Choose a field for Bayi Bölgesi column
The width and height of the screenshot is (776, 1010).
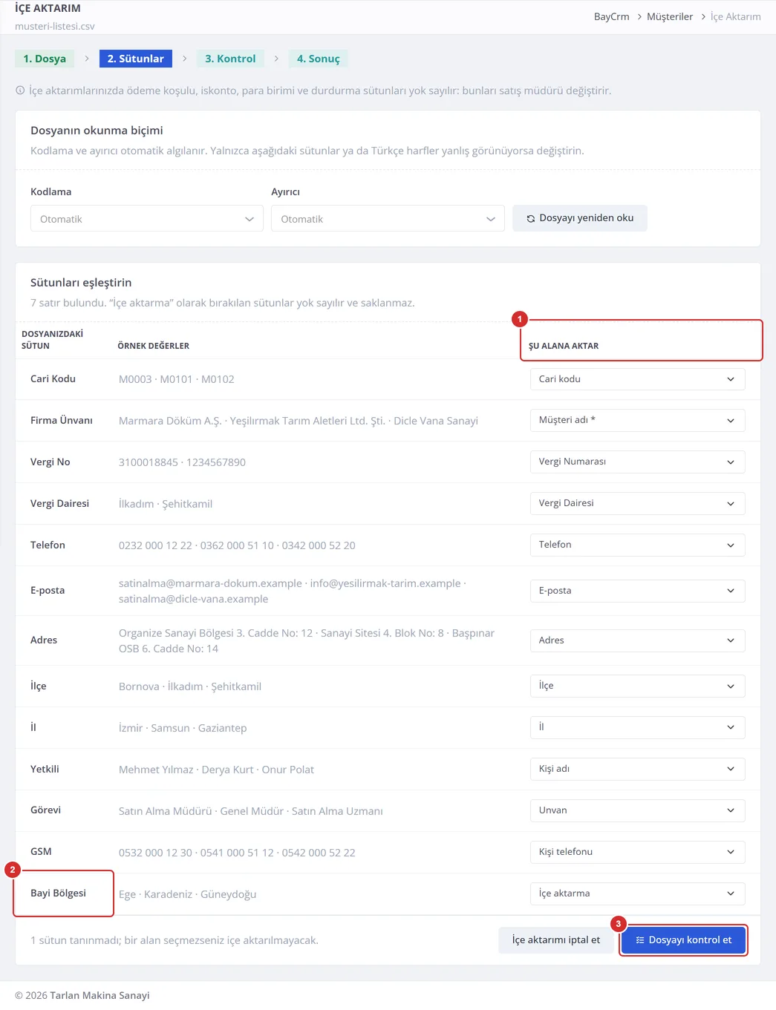(x=637, y=894)
